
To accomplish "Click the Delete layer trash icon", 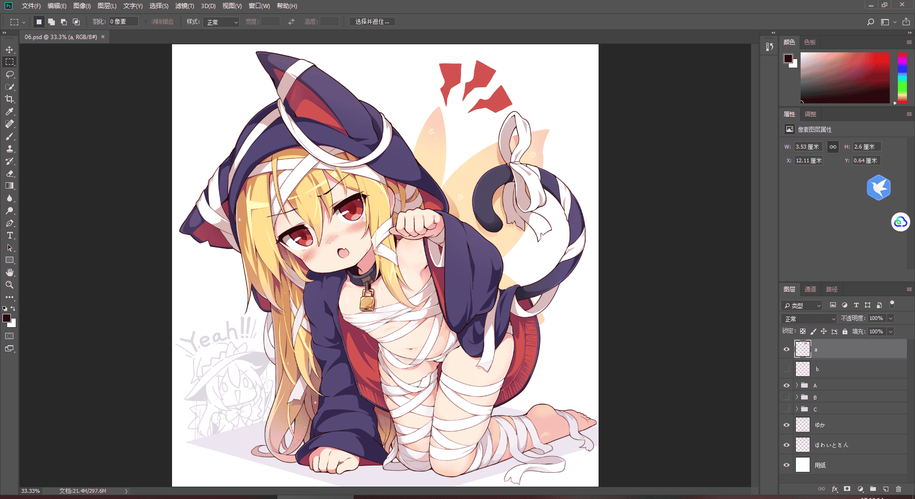I will click(x=898, y=489).
